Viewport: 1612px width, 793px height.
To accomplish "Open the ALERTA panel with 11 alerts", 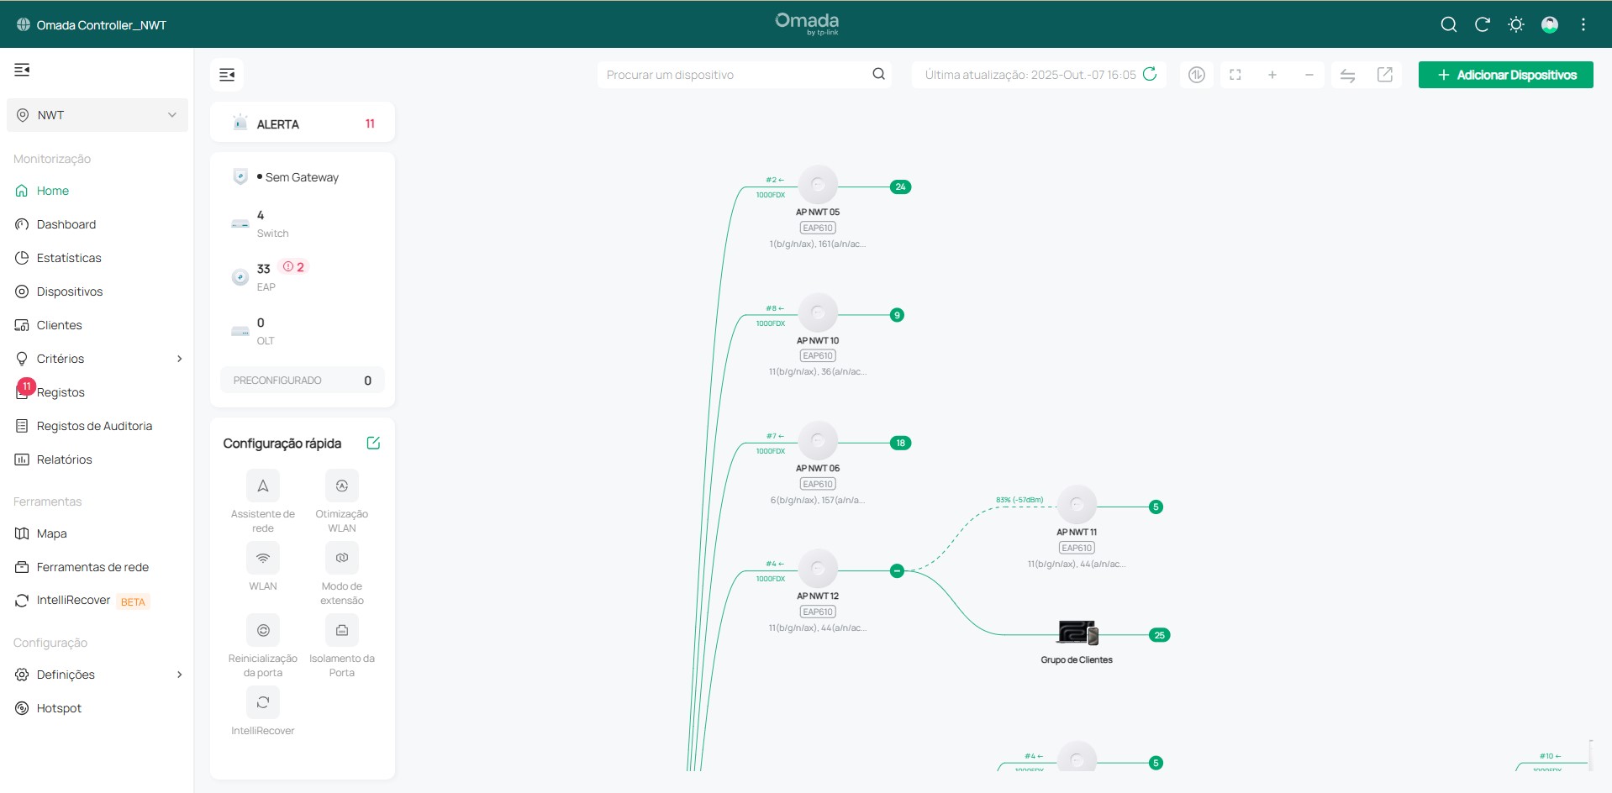I will tap(303, 123).
